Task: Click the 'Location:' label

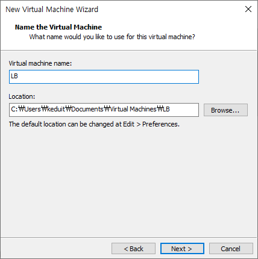Action: point(22,96)
